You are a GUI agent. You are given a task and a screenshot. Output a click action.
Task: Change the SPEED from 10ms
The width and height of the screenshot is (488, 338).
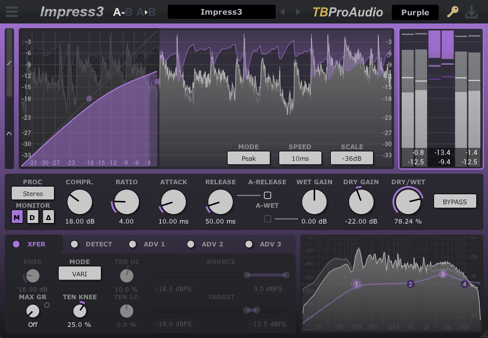pos(300,158)
